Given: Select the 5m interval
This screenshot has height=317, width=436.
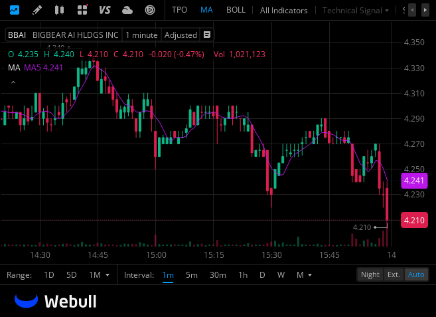Looking at the screenshot, I should (192, 275).
